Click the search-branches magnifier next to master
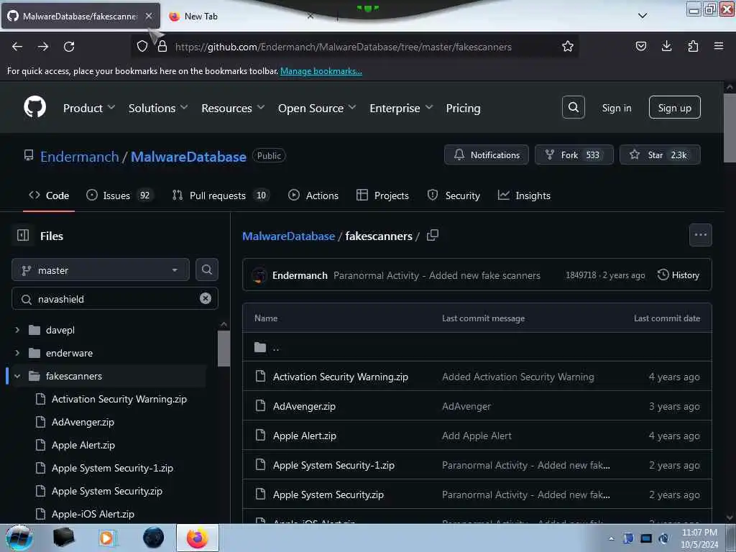Image resolution: width=736 pixels, height=552 pixels. point(206,270)
